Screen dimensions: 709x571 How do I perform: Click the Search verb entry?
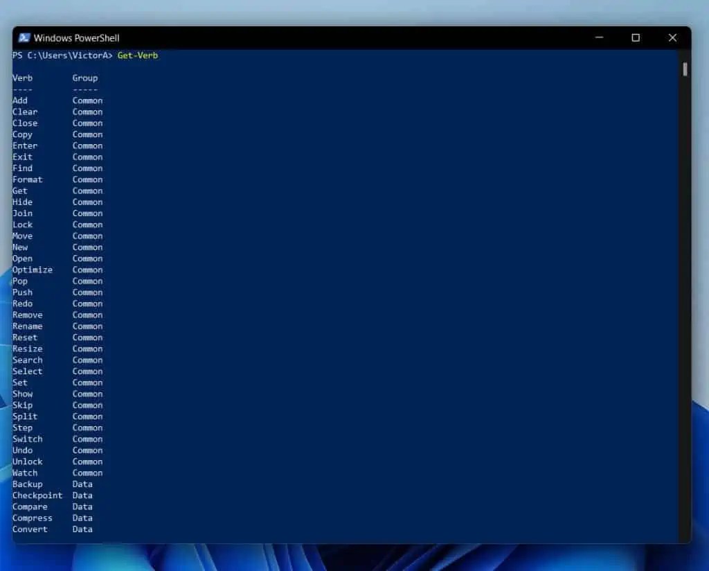pos(27,360)
